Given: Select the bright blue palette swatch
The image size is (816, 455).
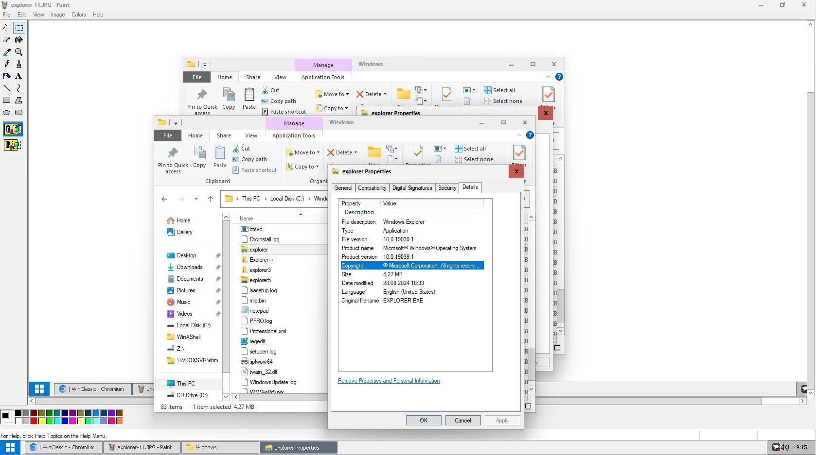Looking at the screenshot, I should coord(65,421).
